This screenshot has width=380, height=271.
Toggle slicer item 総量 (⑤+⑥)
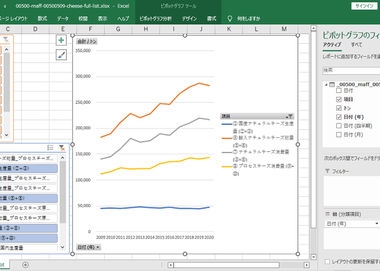pyautogui.click(x=29, y=198)
